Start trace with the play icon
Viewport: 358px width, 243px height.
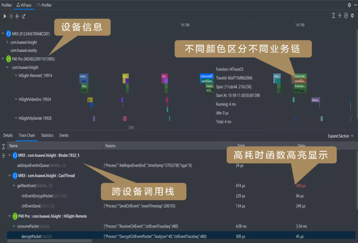(x=5, y=16)
